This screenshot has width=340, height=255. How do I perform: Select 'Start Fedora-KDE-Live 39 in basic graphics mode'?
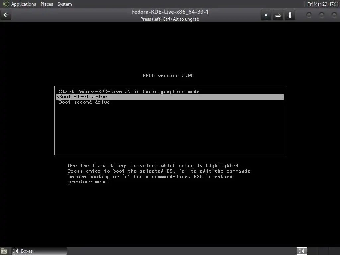coord(170,92)
